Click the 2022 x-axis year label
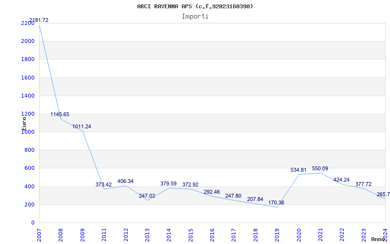Screen dimensions: 390x244 point(342,235)
